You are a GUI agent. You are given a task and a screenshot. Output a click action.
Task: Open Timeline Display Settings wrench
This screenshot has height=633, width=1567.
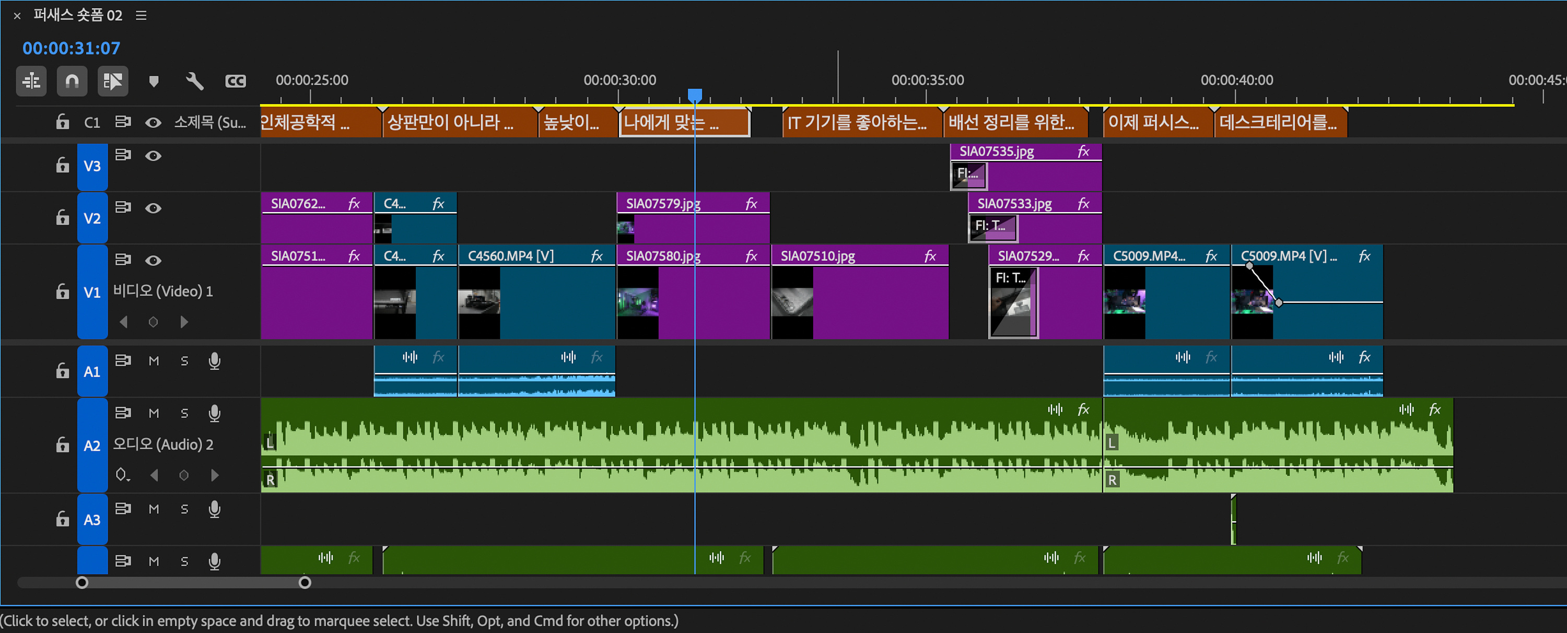[x=195, y=81]
